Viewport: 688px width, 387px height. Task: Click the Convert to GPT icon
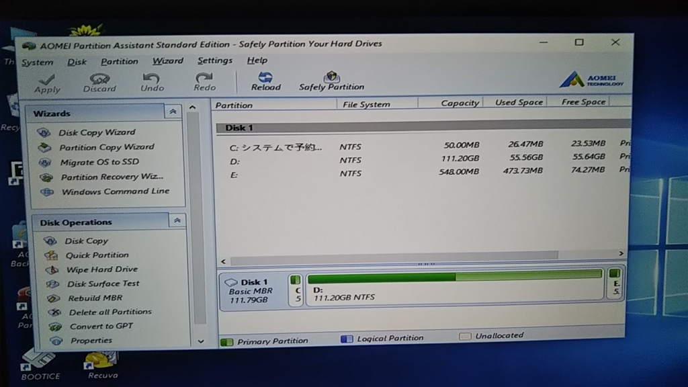point(55,327)
